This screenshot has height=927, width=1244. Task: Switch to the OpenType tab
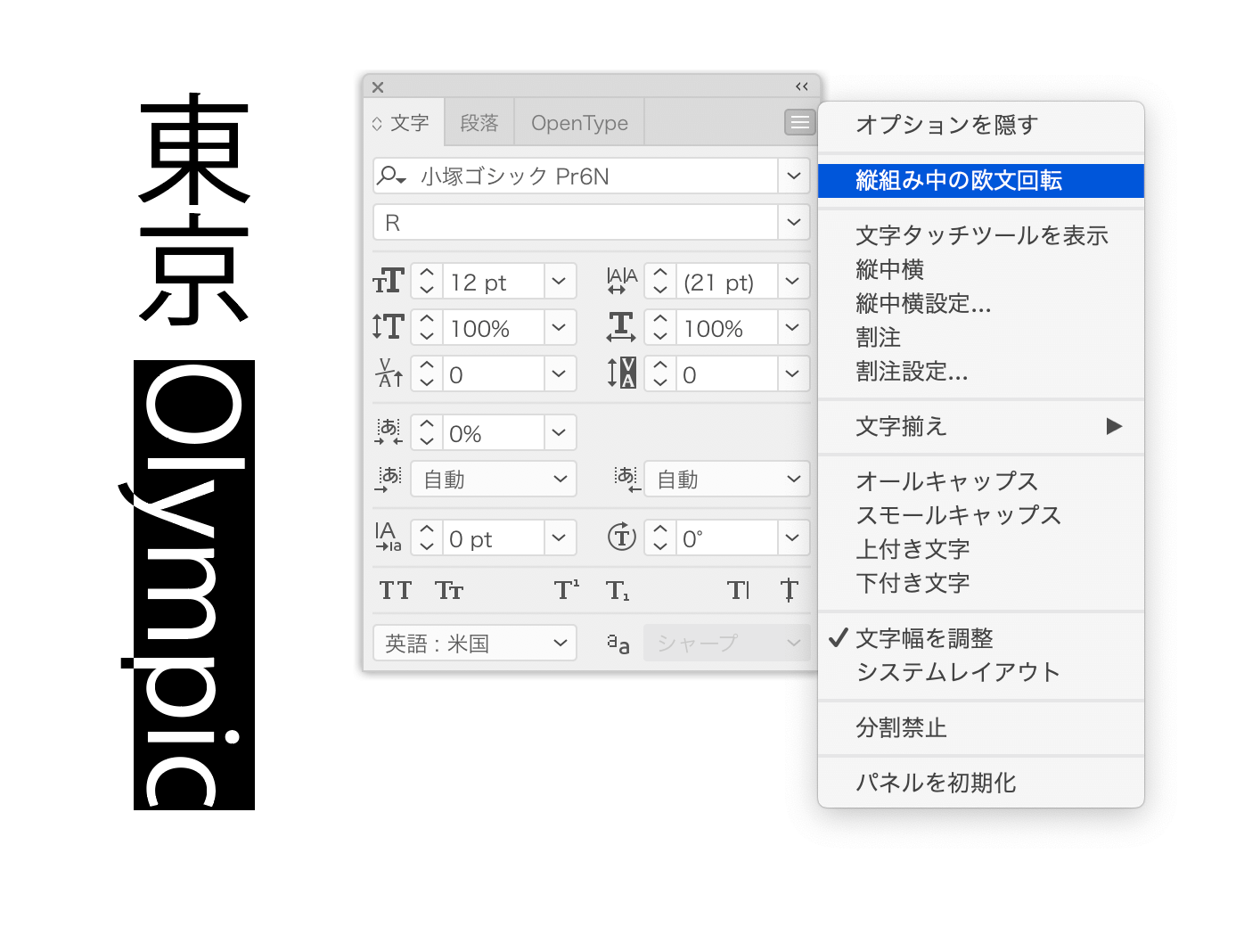pos(579,123)
